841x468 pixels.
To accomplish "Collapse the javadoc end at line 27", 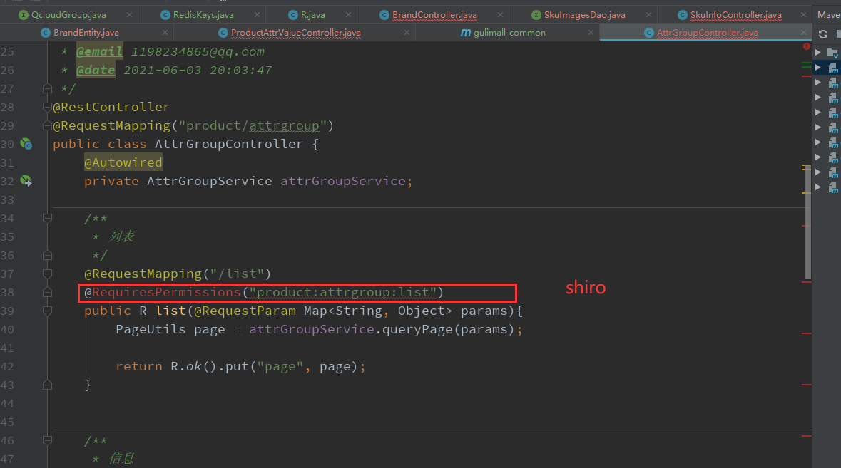I will coord(47,88).
